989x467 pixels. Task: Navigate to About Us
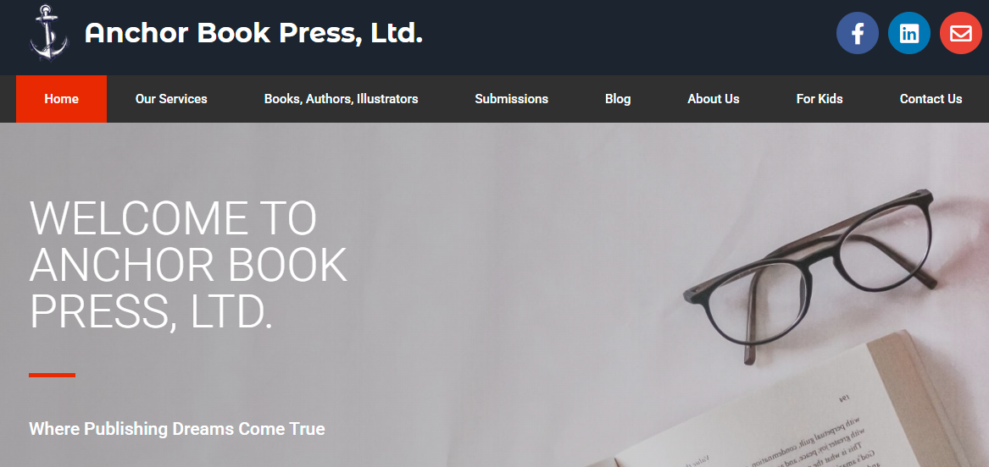tap(714, 99)
